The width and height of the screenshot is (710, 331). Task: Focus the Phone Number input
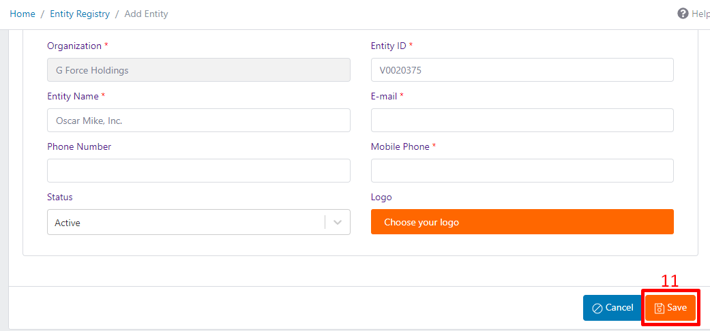pos(198,170)
